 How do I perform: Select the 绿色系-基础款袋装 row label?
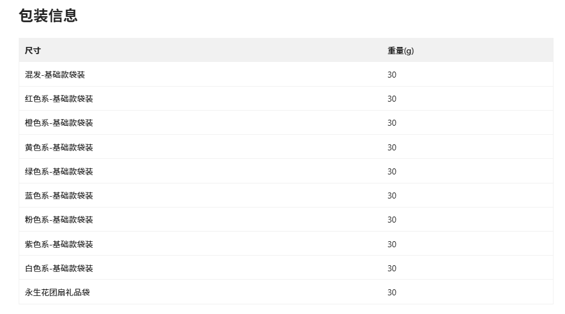(x=59, y=171)
